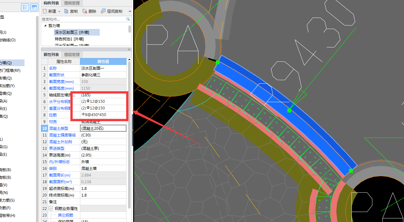Click the component list vertical scrollbar
404x222 pixels.
click(x=130, y=29)
